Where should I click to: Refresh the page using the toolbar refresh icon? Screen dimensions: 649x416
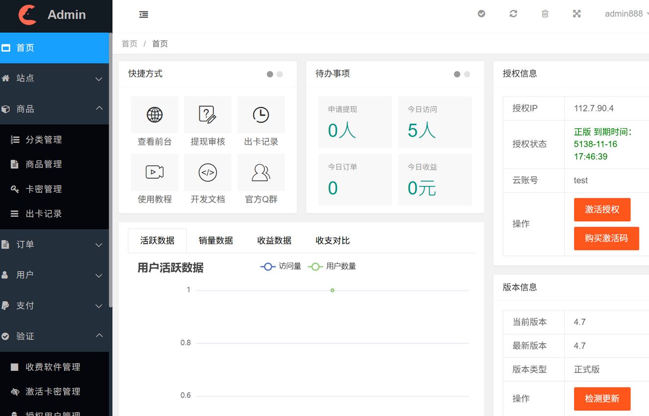point(513,14)
